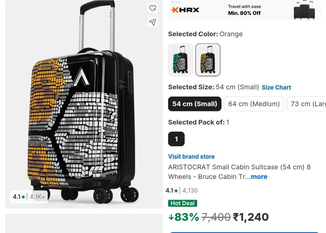326x233 pixels.
Task: Open Visit brand store link
Action: pos(191,157)
